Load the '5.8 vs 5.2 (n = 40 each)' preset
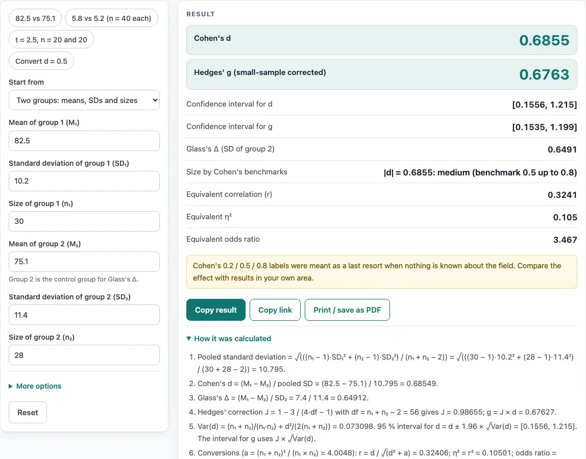Viewport: 586px width, 459px height. pyautogui.click(x=111, y=18)
